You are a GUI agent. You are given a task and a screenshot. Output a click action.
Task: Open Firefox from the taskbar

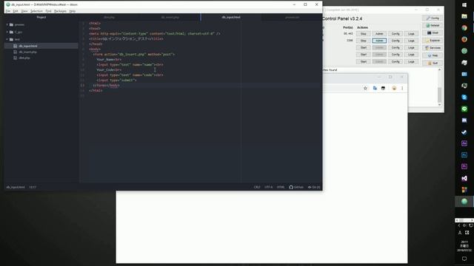(464, 39)
